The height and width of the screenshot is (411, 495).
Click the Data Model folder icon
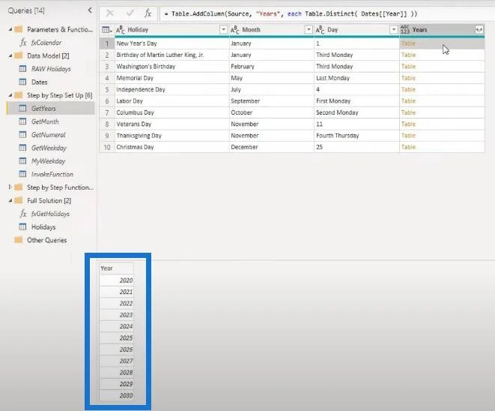click(19, 55)
